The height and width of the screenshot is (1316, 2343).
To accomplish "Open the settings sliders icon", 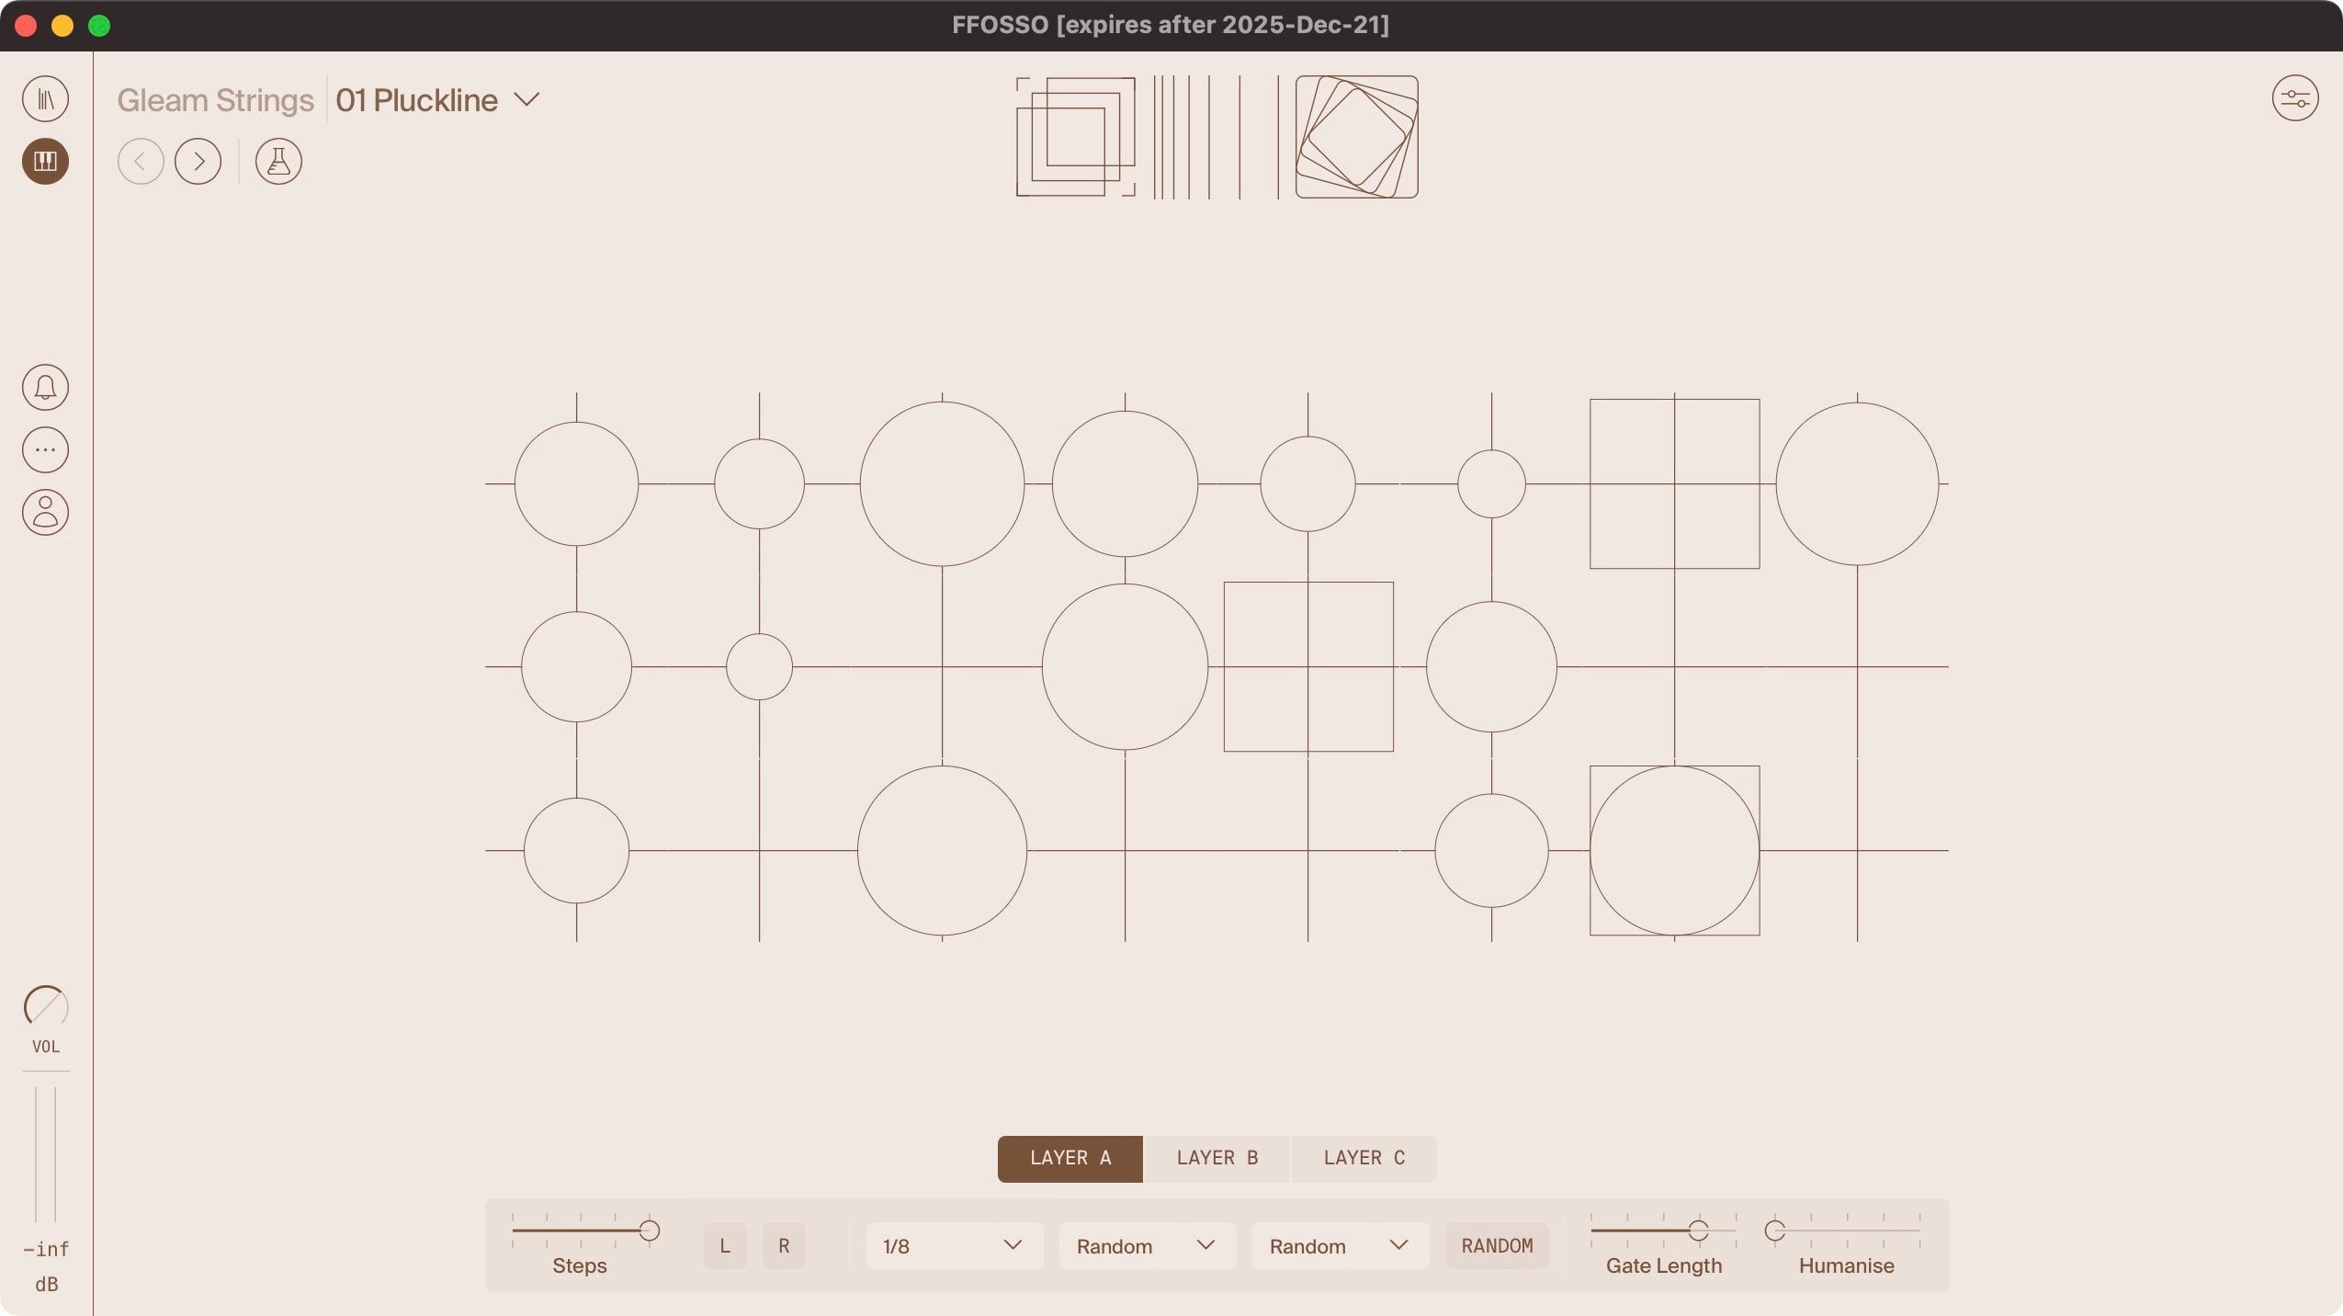I will coord(2294,98).
